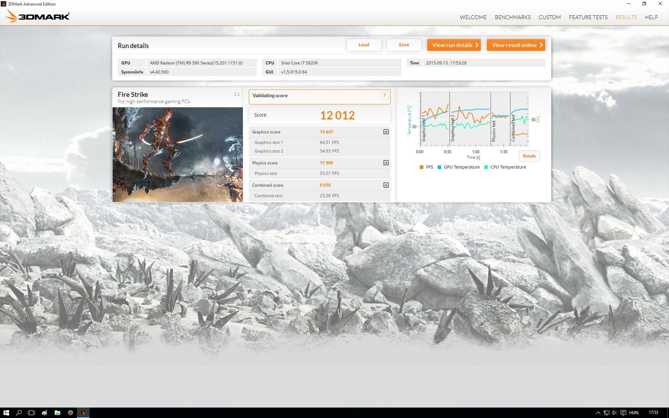Click the 3DMark taskbar icon
This screenshot has height=418, width=669.
point(83,413)
